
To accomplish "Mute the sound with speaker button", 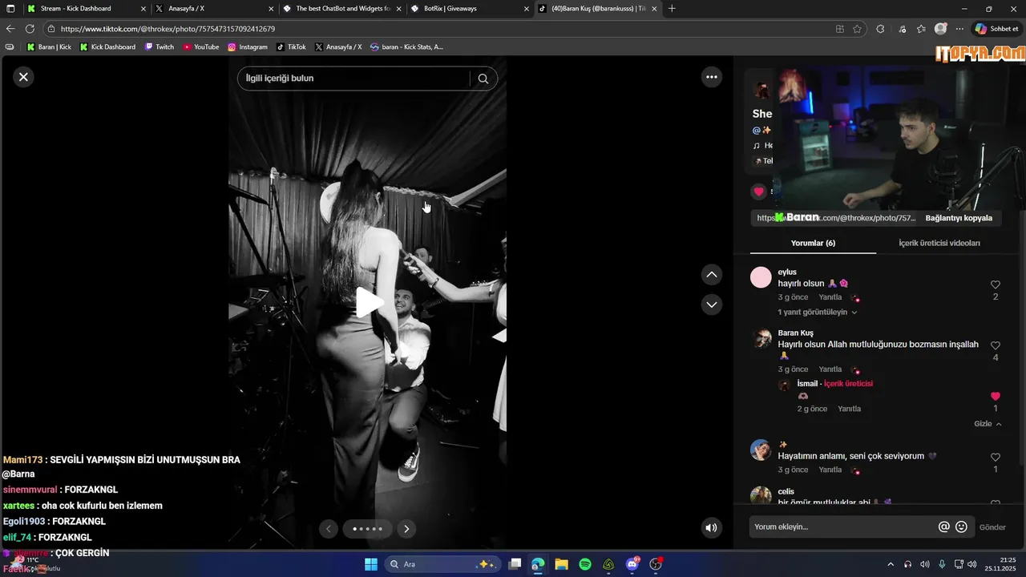I will pos(711,527).
